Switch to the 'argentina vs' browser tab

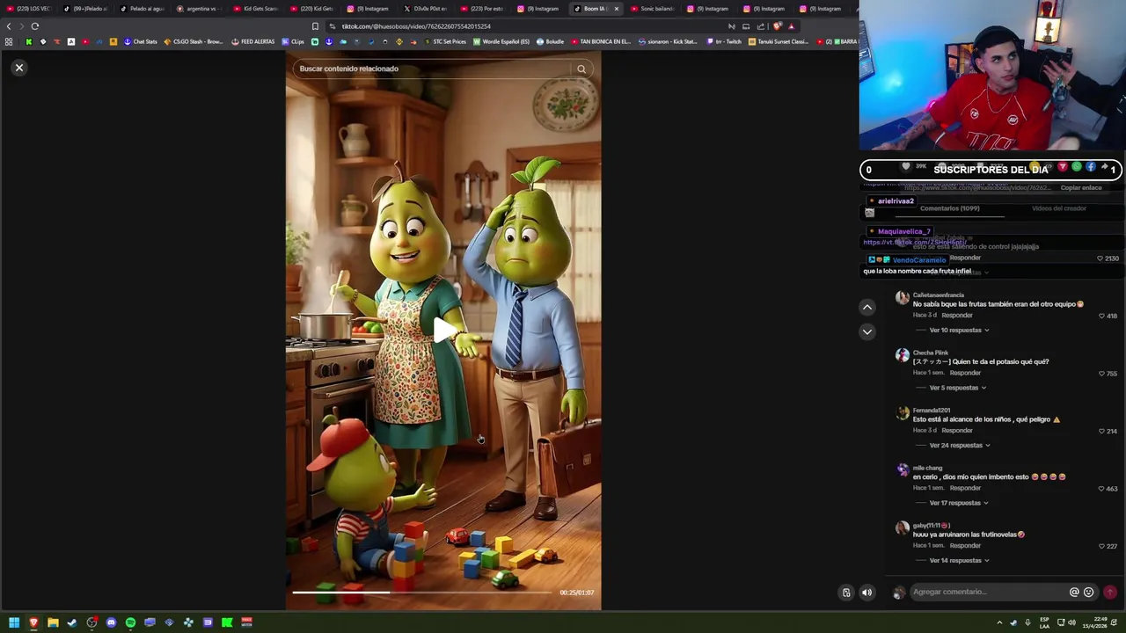pyautogui.click(x=200, y=9)
